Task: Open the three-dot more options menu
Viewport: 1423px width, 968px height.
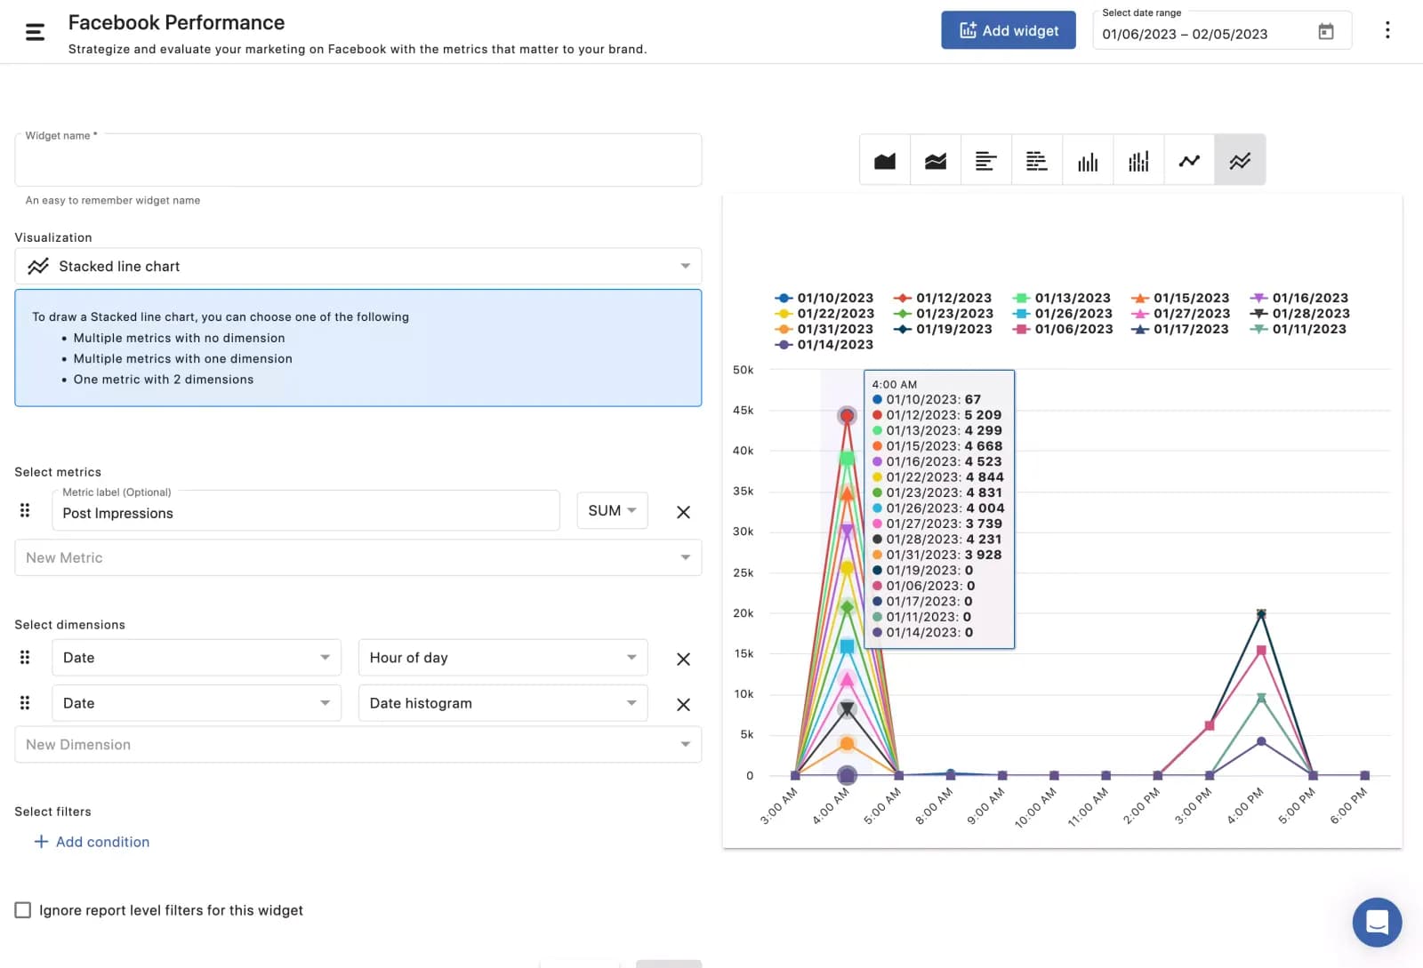Action: (1387, 30)
